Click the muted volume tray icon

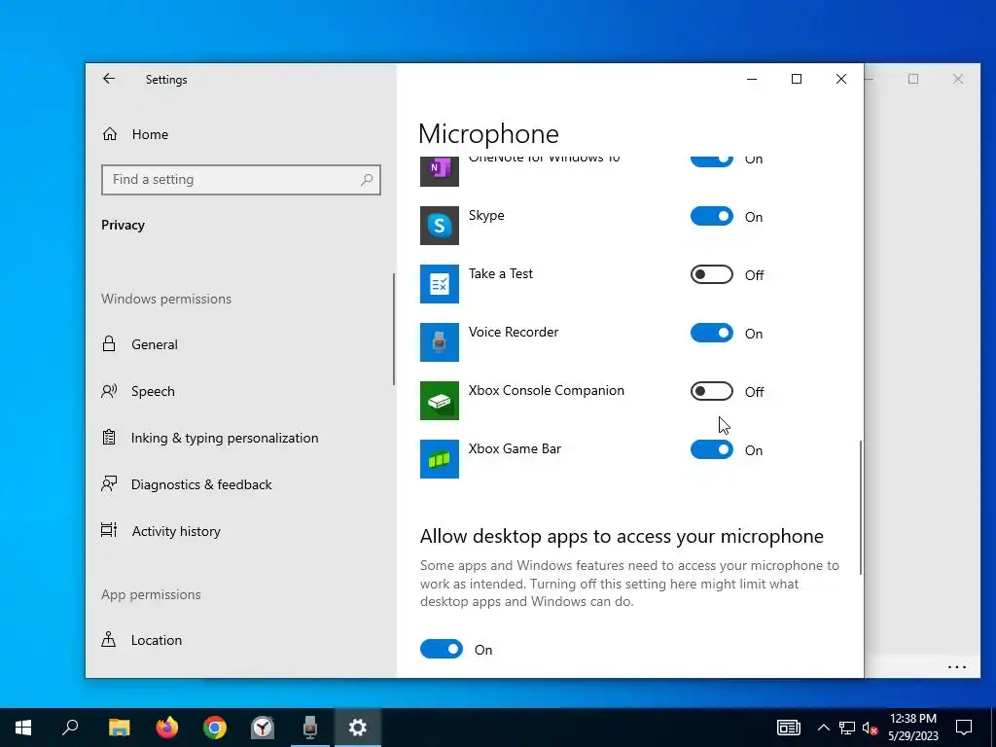(x=871, y=728)
